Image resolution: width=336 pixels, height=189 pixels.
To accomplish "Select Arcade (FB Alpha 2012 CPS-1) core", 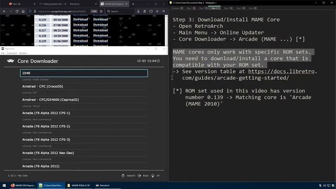I will click(x=84, y=113).
